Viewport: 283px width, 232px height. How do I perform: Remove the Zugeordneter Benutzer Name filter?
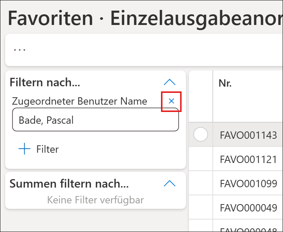[x=171, y=101]
